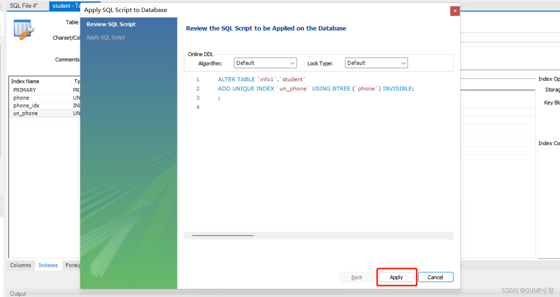Click the Apply button

click(396, 277)
